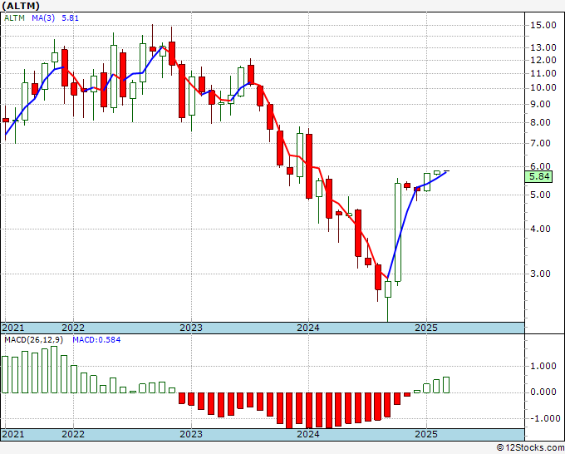Click 2023 on the price chart timeline
The width and height of the screenshot is (565, 454).
click(191, 328)
